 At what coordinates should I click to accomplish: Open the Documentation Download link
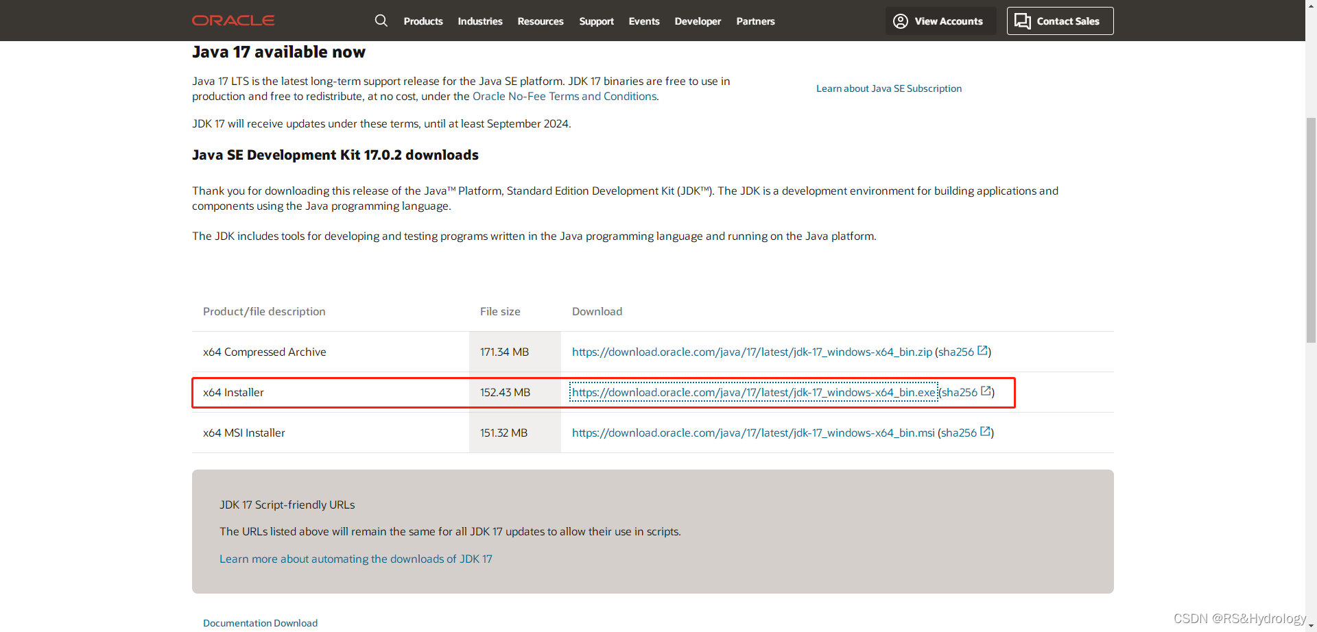pos(260,623)
